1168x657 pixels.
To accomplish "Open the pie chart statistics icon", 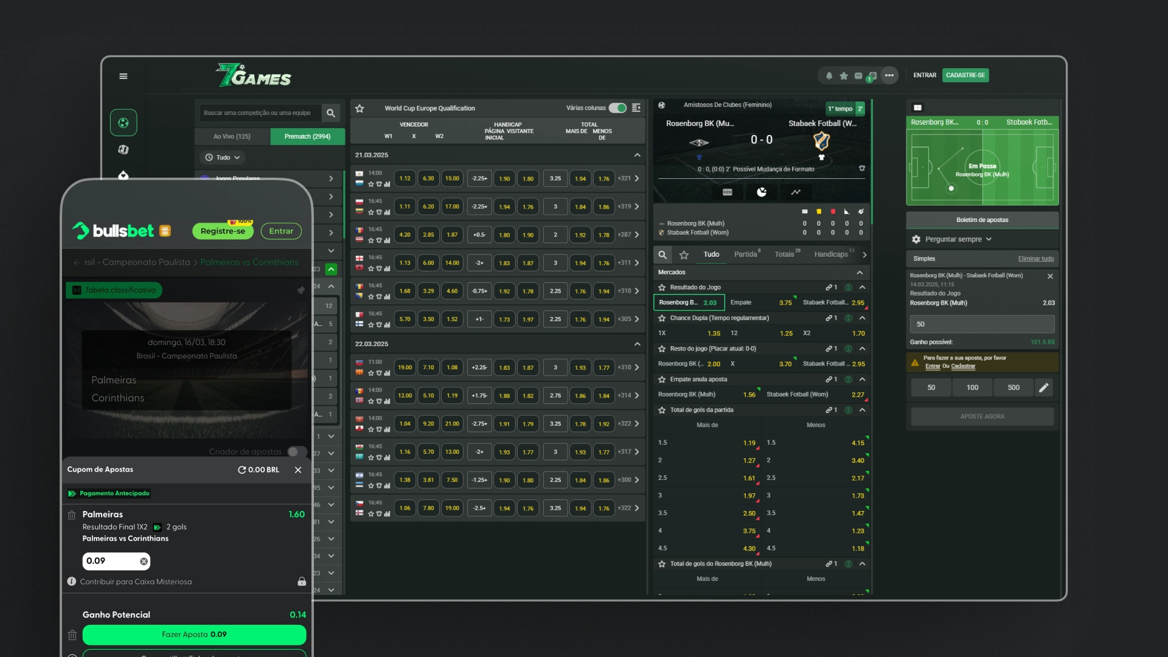I will click(x=762, y=192).
